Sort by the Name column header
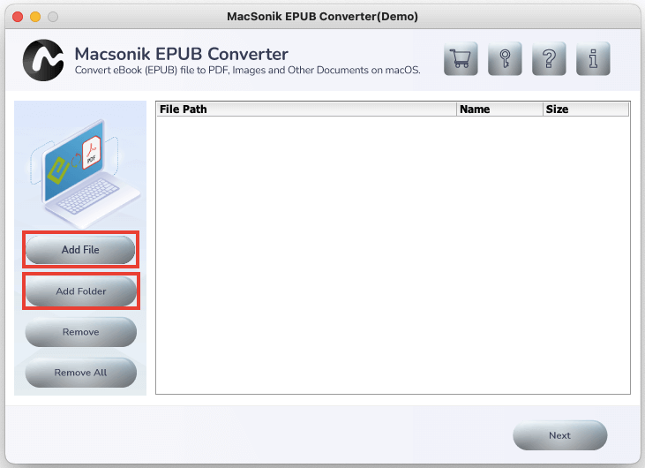The height and width of the screenshot is (468, 645). [499, 109]
